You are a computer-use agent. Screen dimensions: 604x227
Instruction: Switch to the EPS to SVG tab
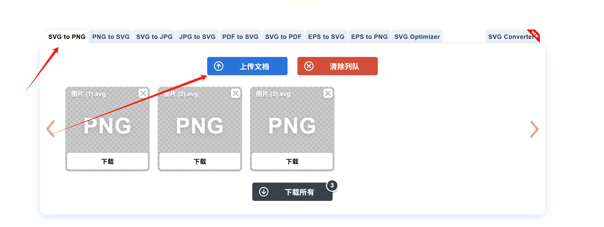(x=326, y=37)
